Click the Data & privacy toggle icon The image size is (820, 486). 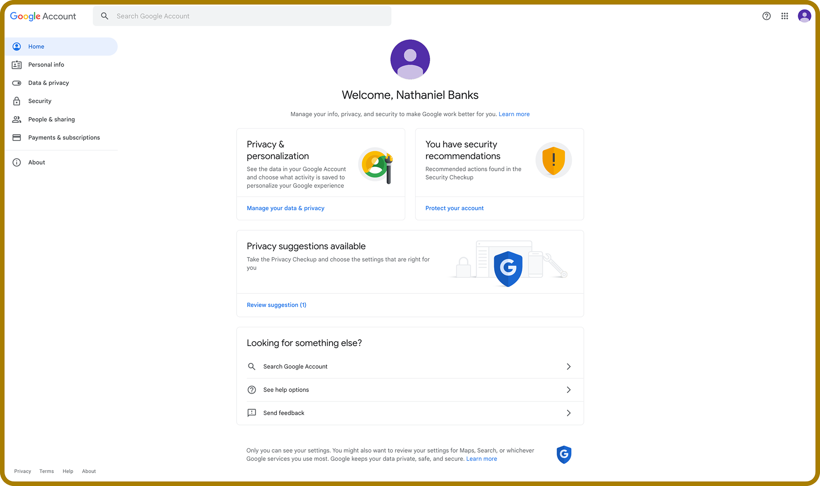click(x=17, y=83)
